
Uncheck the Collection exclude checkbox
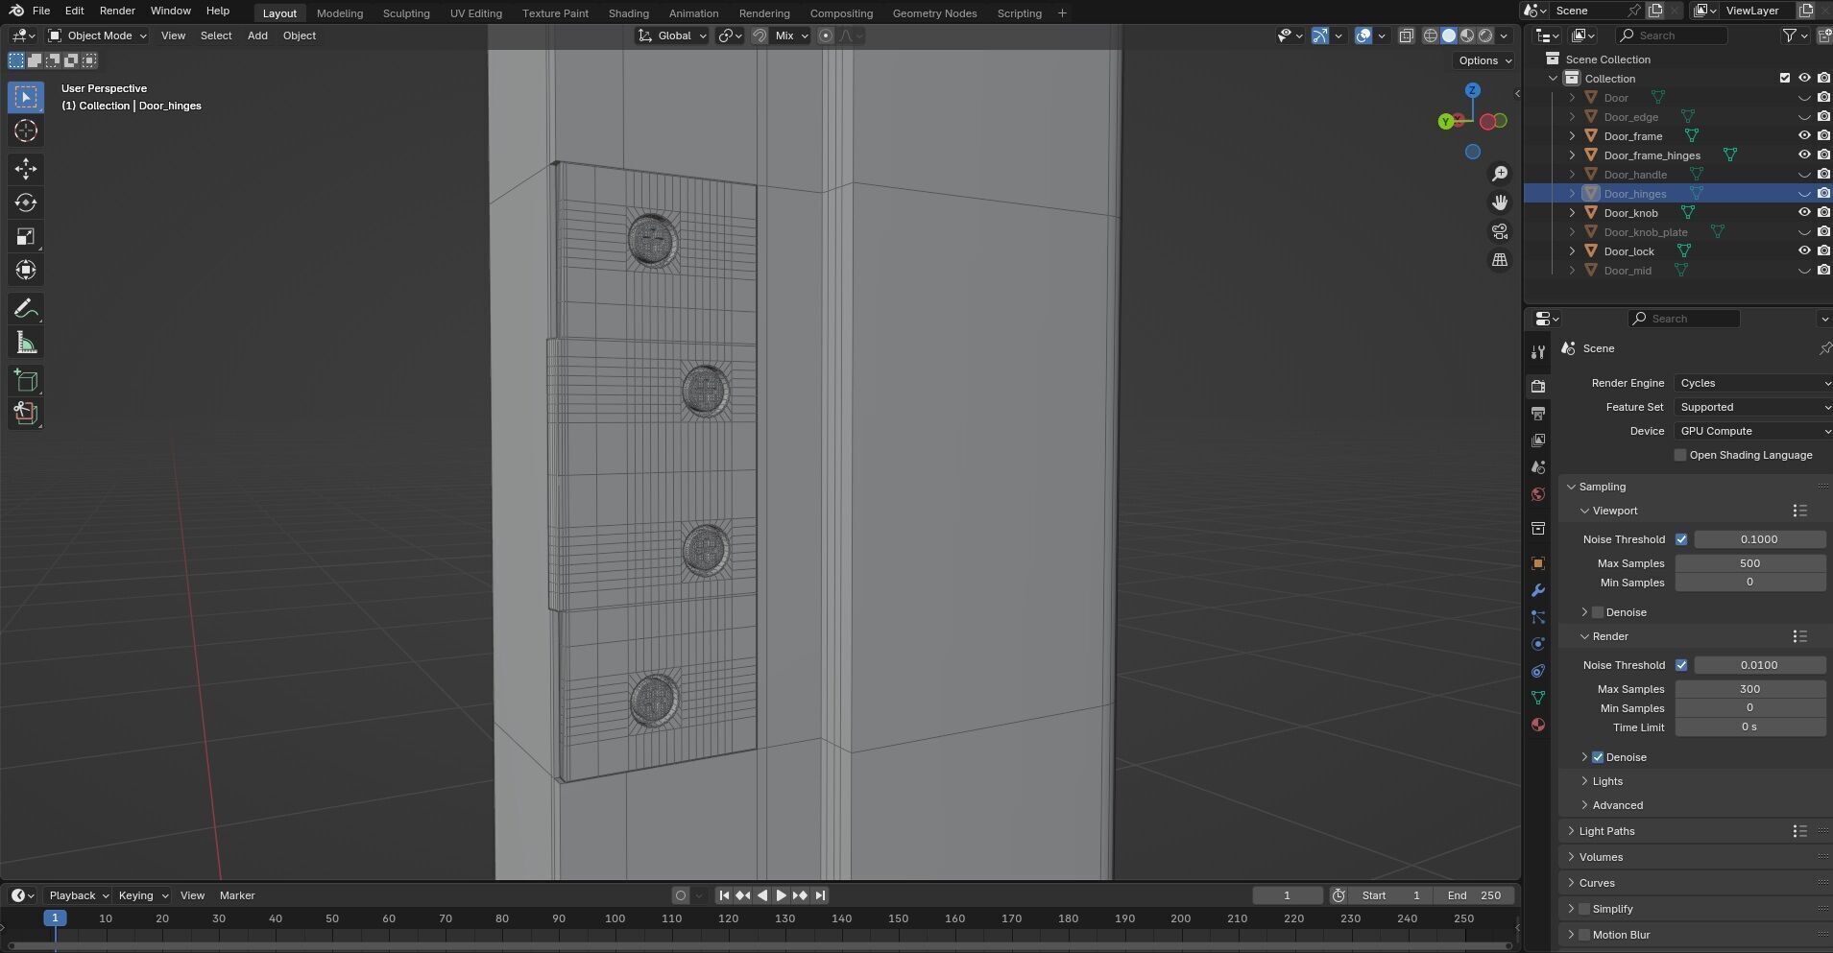(x=1785, y=78)
